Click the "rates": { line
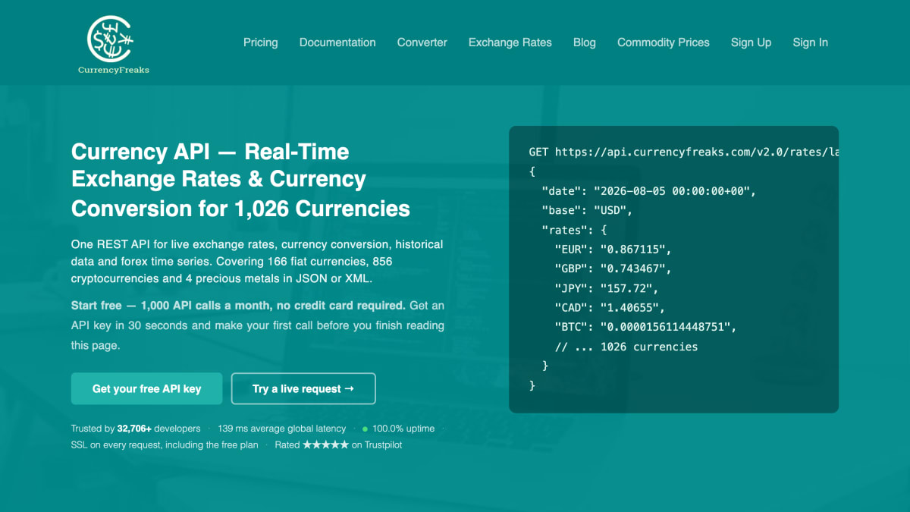 574,230
